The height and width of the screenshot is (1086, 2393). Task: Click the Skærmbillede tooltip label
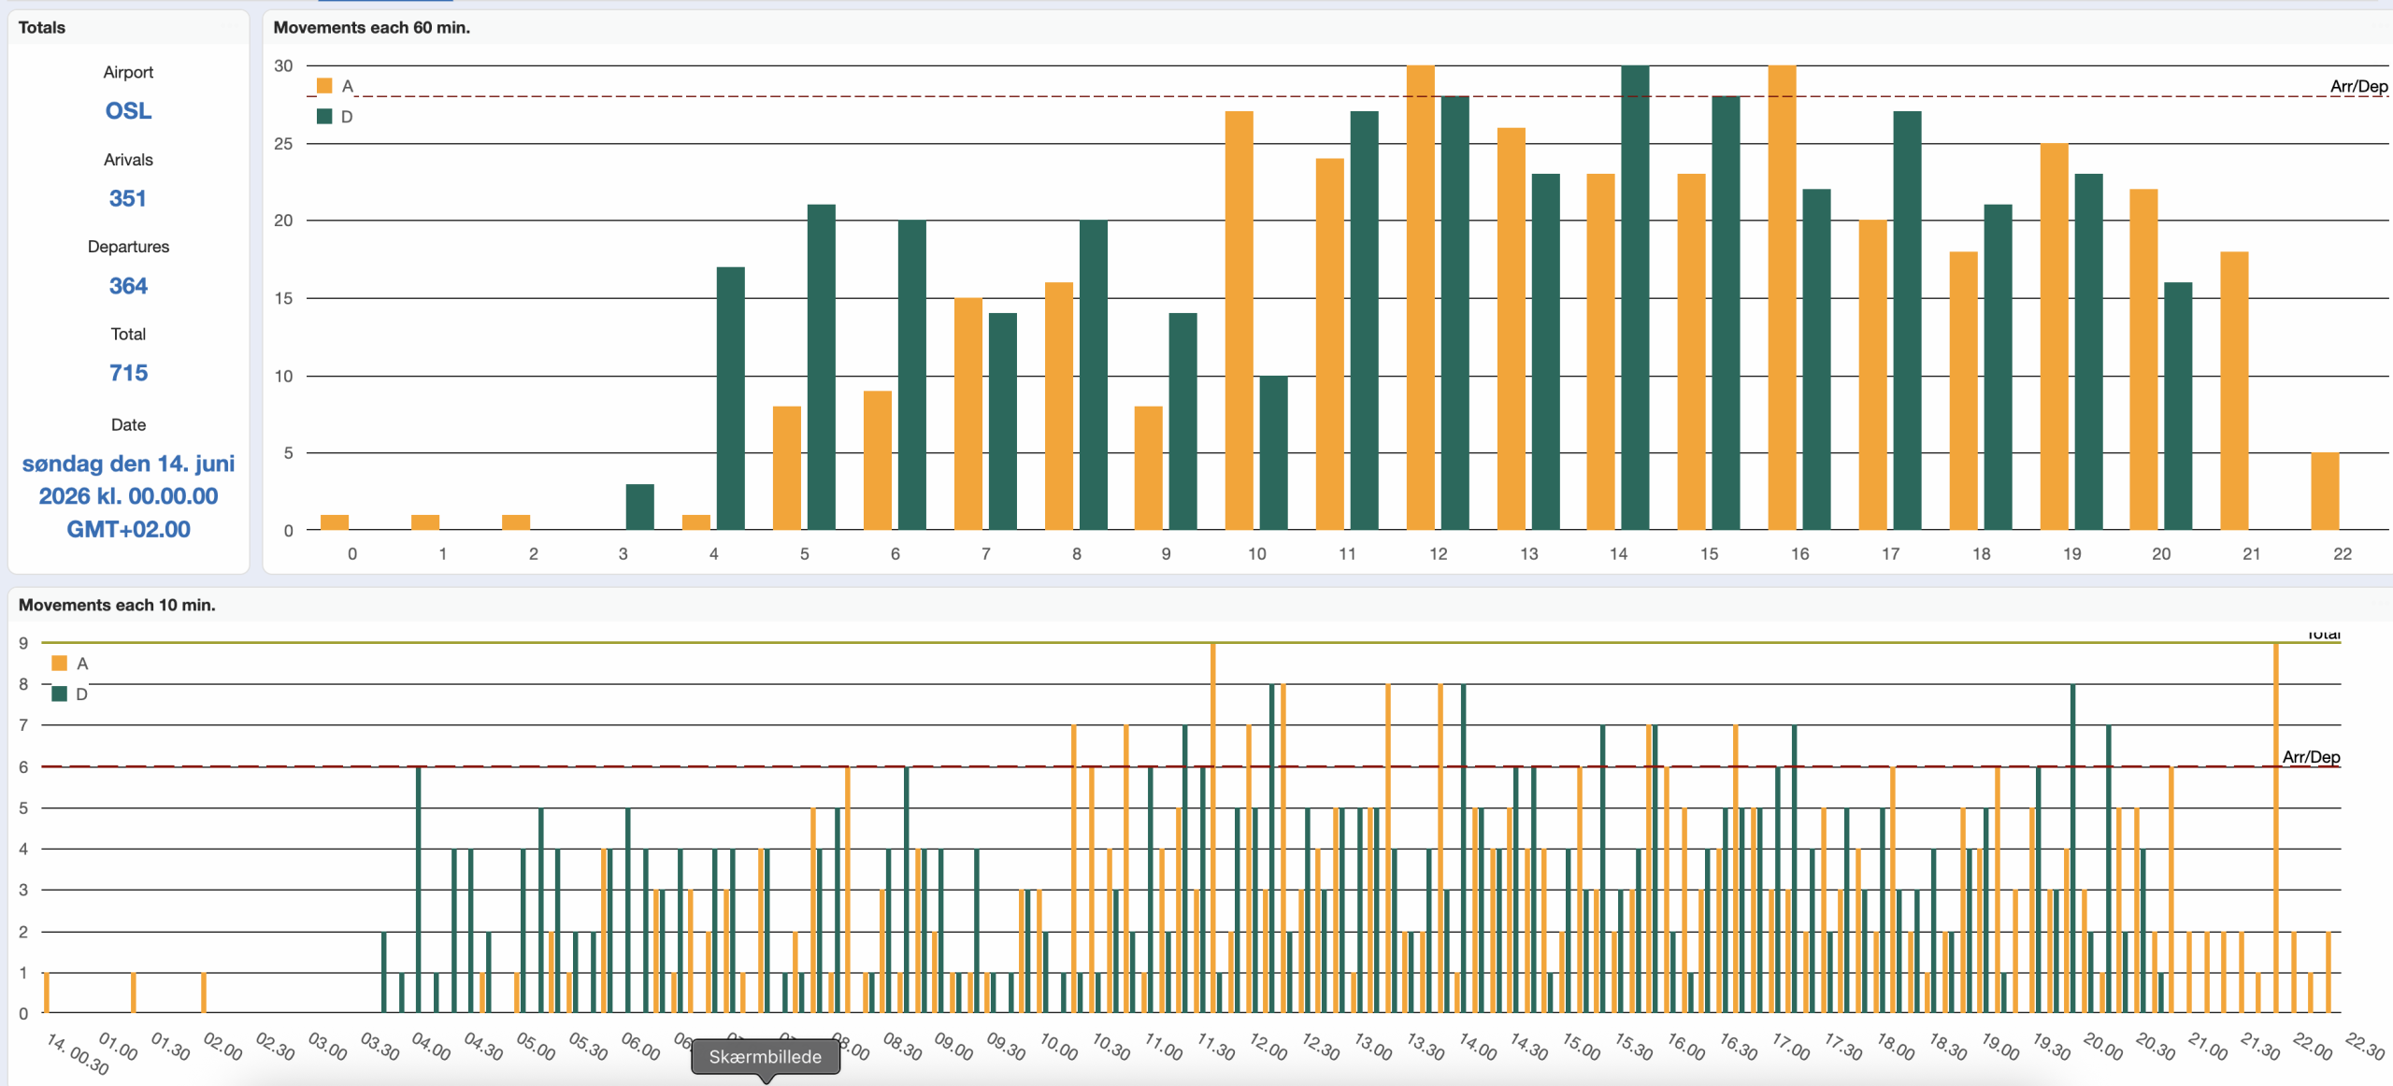pyautogui.click(x=765, y=1057)
